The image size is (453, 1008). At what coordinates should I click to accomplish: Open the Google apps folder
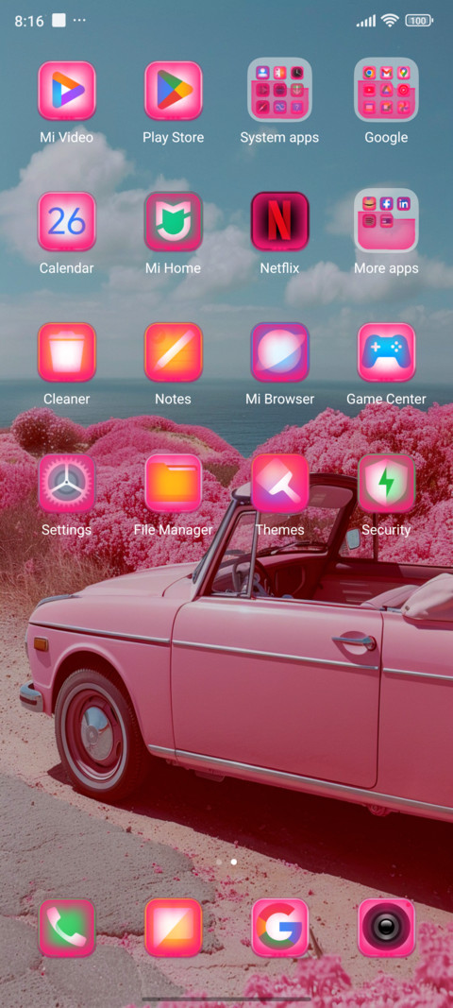[386, 90]
